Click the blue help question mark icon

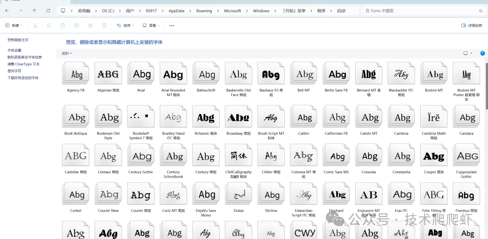click(483, 53)
